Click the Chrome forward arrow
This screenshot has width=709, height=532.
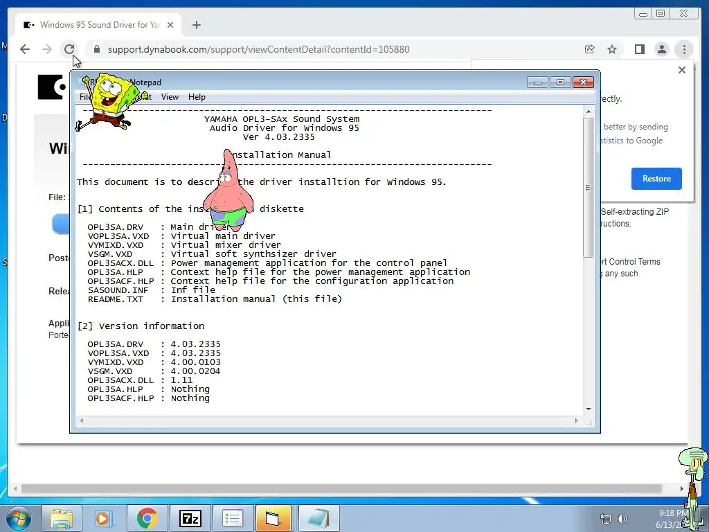coord(47,49)
